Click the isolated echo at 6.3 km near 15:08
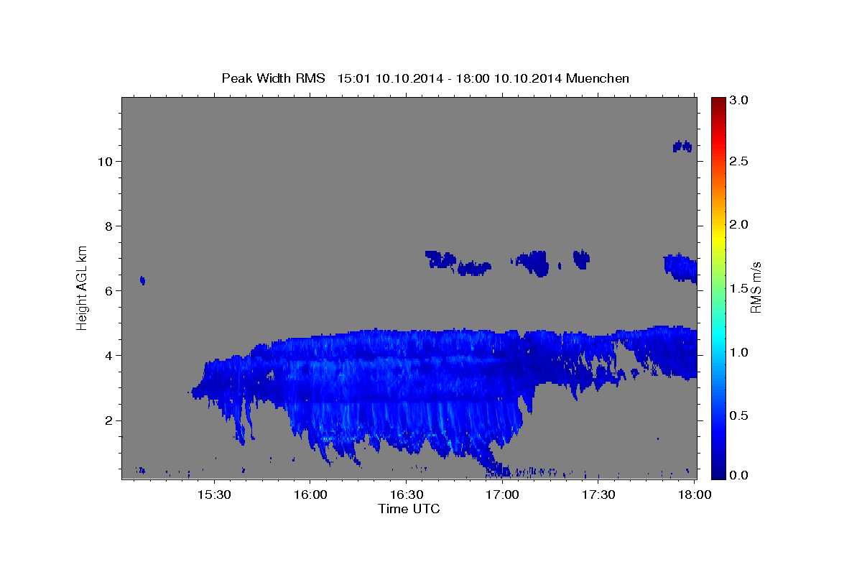 [142, 280]
